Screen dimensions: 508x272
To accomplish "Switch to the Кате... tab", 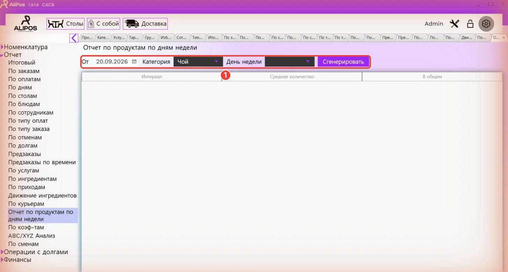I will tap(103, 38).
